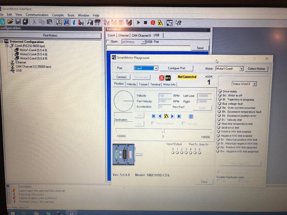
Task: Open the Playground toolbar icon
Action: [170, 23]
